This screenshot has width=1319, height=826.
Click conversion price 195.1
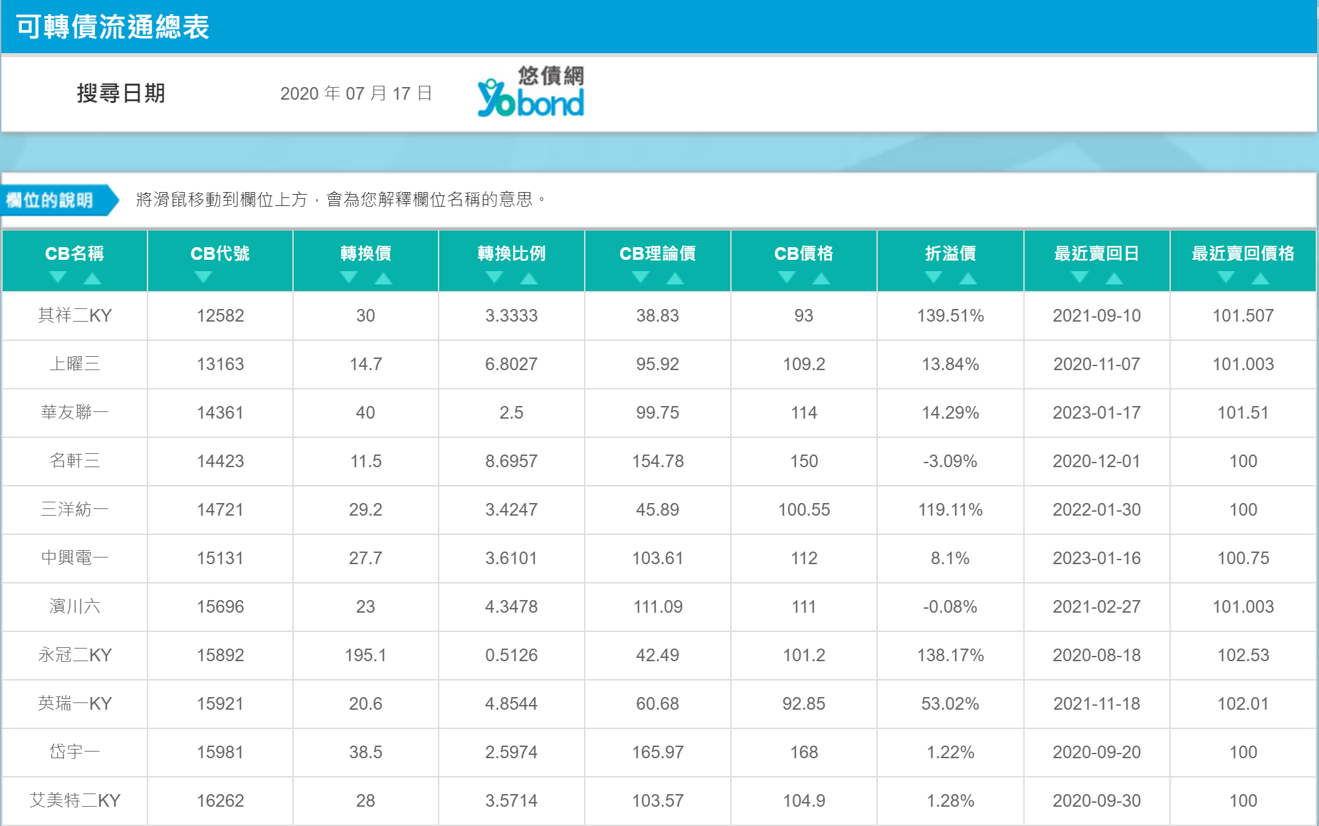pyautogui.click(x=365, y=655)
